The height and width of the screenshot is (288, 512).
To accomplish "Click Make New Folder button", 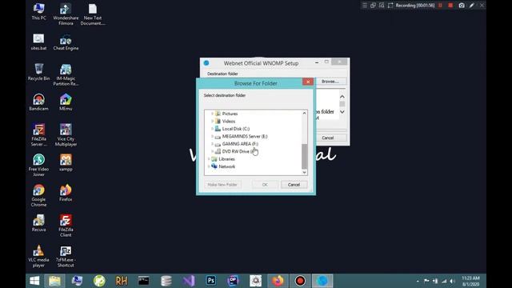I will [x=222, y=185].
